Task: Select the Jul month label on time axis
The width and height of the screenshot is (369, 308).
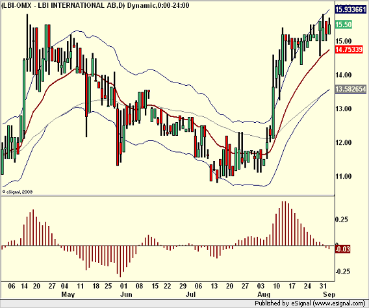Action: (x=190, y=294)
